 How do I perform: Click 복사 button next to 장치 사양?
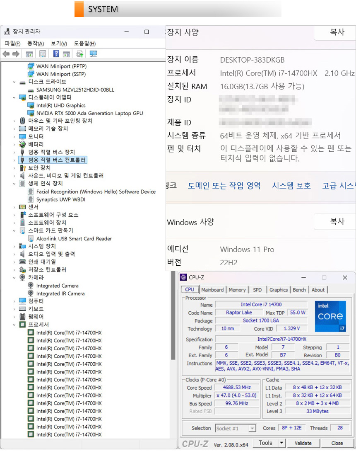coord(335,32)
